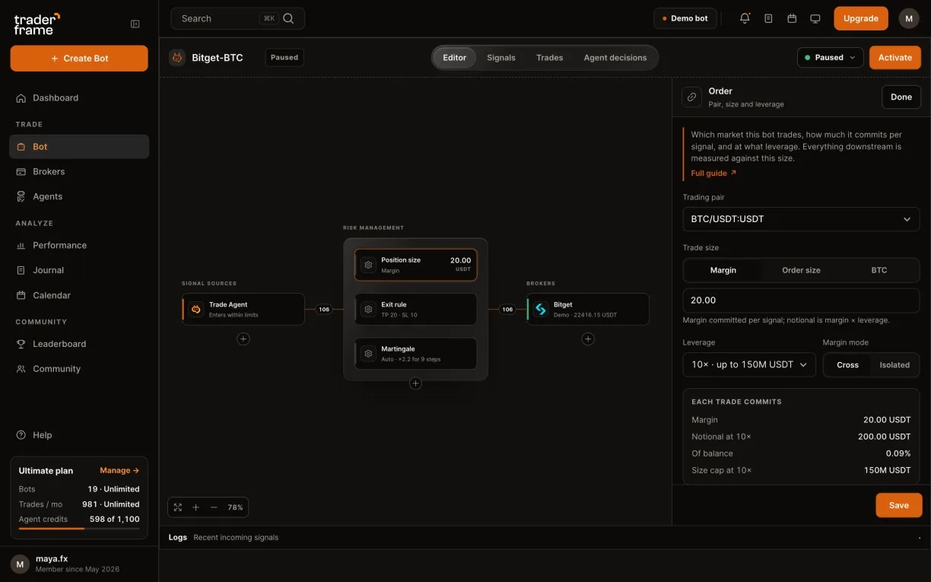Add node below Risk Management group
Viewport: 931px width, 582px height.
(415, 383)
